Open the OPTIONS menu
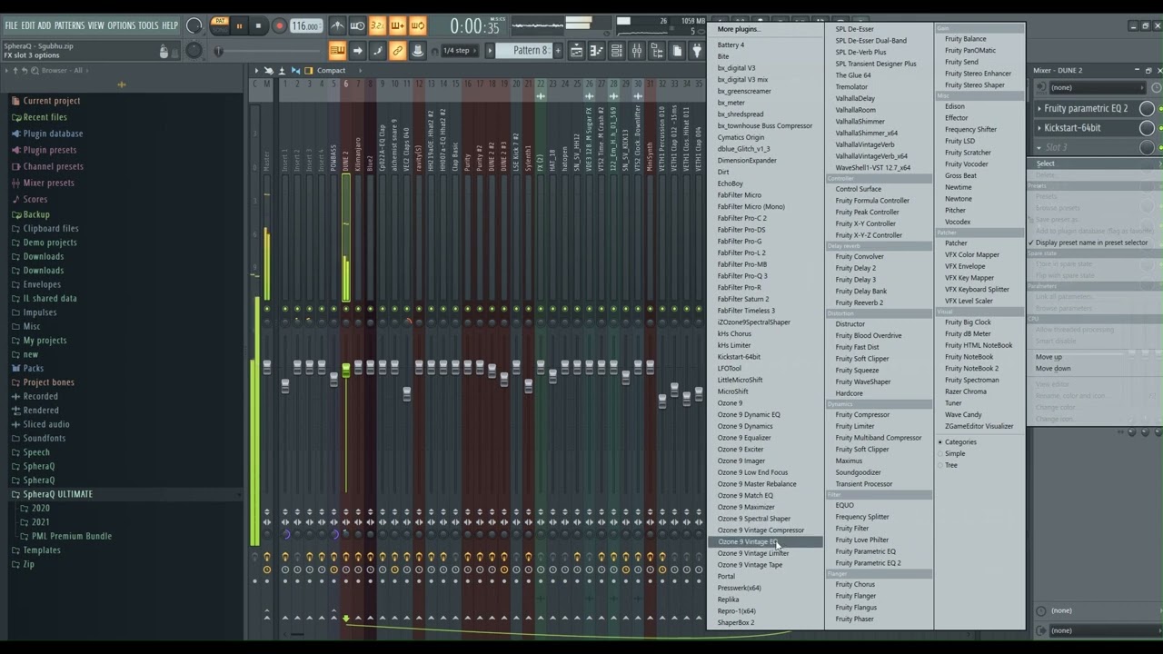The width and height of the screenshot is (1163, 654). (x=121, y=25)
